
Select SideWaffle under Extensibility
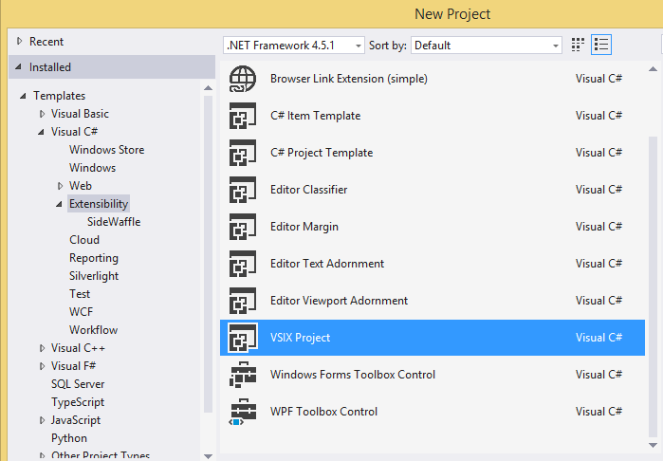[x=114, y=222]
